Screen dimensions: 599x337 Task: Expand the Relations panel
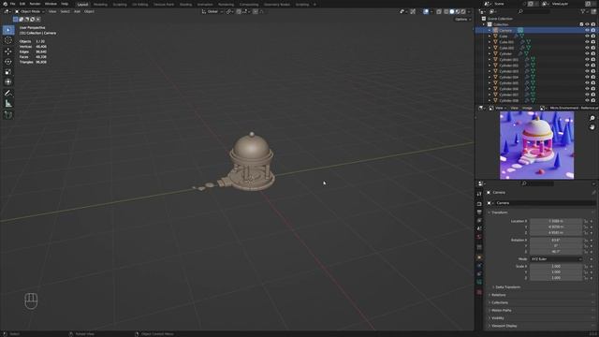(498, 295)
